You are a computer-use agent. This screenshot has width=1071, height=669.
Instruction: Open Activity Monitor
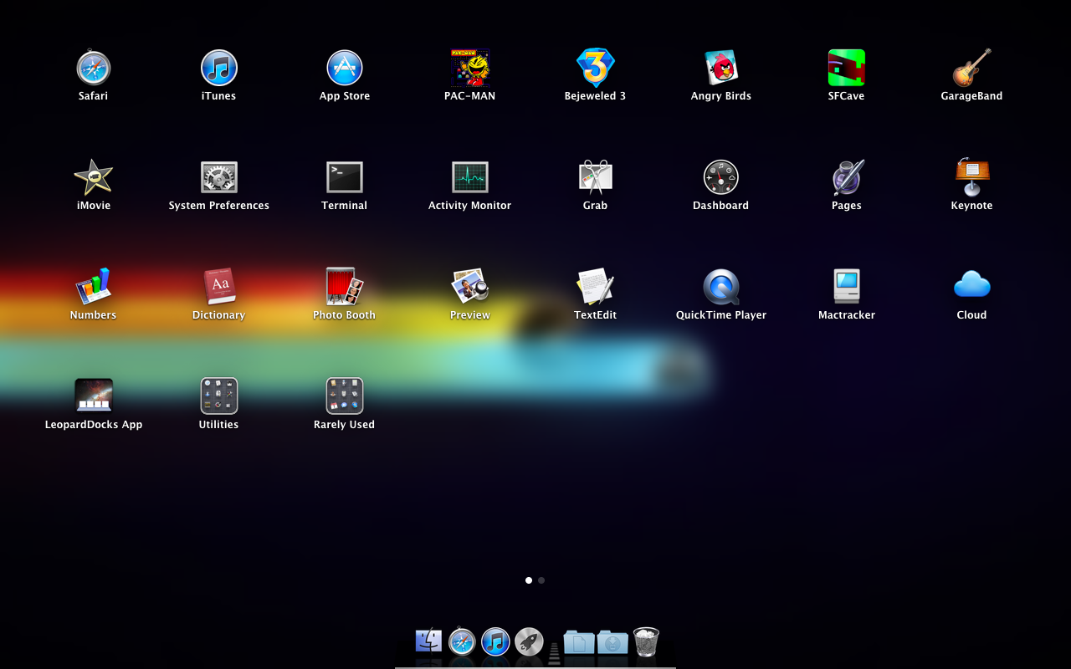coord(470,177)
